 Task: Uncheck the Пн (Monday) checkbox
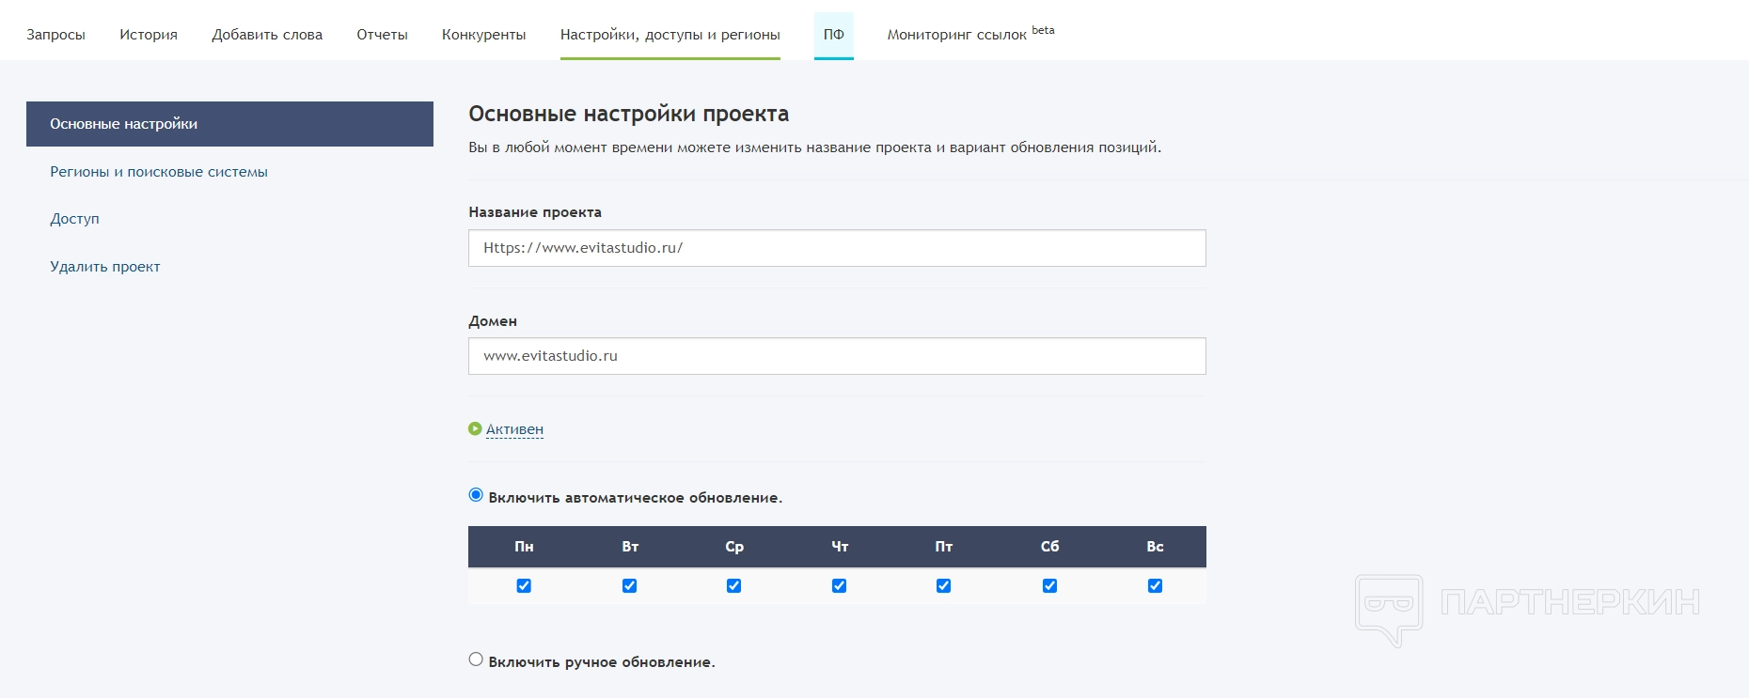coord(524,586)
